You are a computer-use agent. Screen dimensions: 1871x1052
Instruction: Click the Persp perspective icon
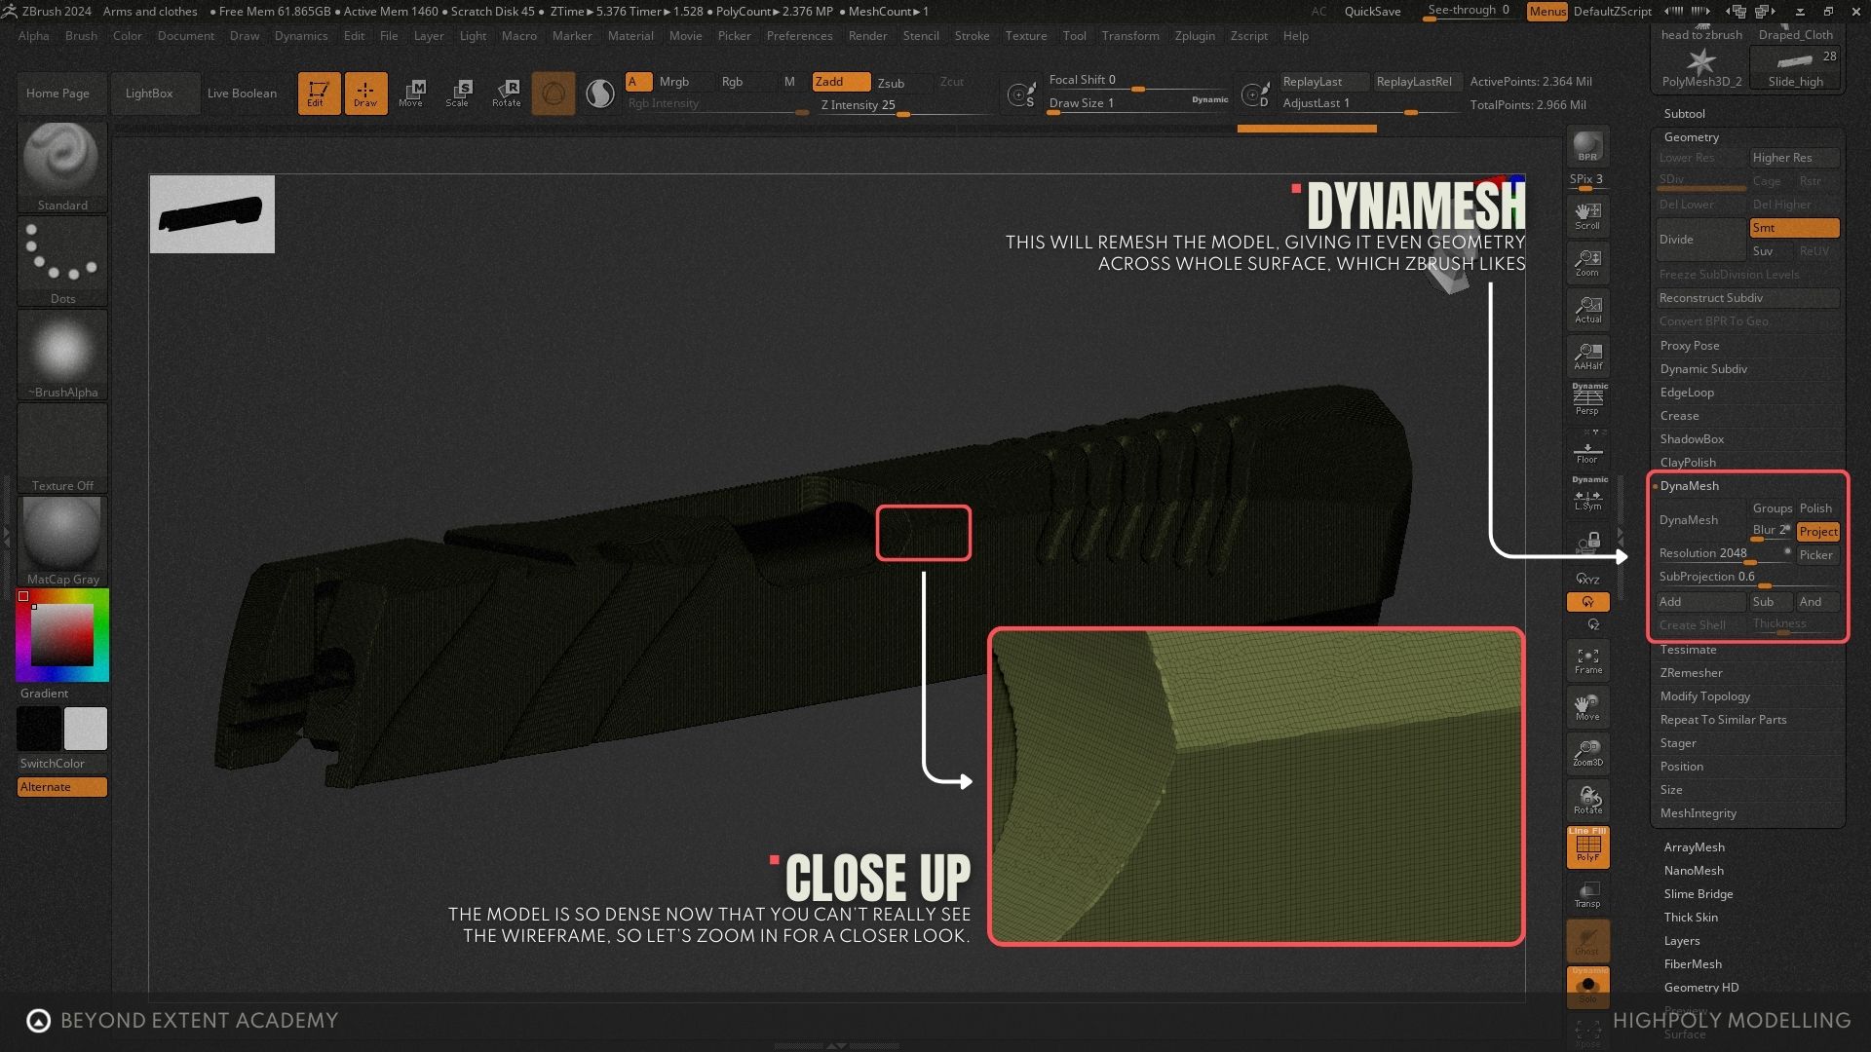[1587, 398]
